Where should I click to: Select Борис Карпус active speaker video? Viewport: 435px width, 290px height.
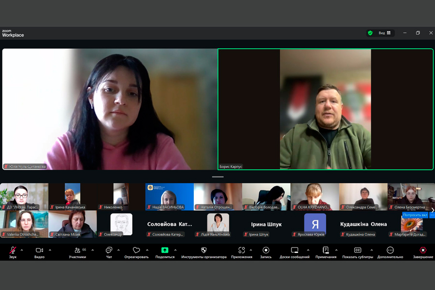[x=325, y=109]
